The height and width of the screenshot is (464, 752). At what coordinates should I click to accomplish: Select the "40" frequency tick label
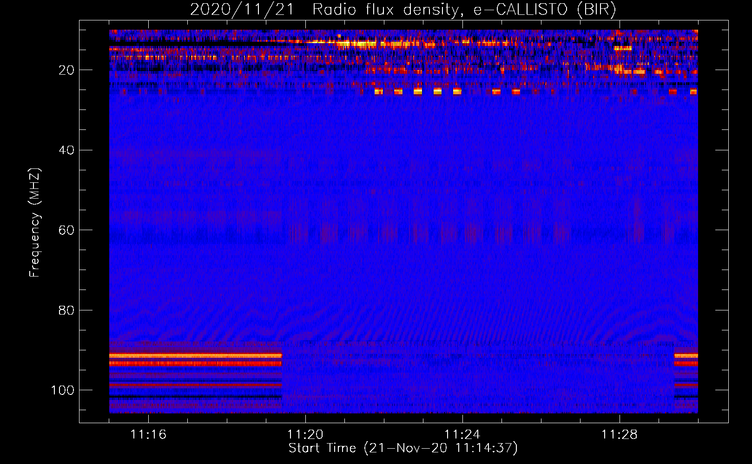pos(66,150)
